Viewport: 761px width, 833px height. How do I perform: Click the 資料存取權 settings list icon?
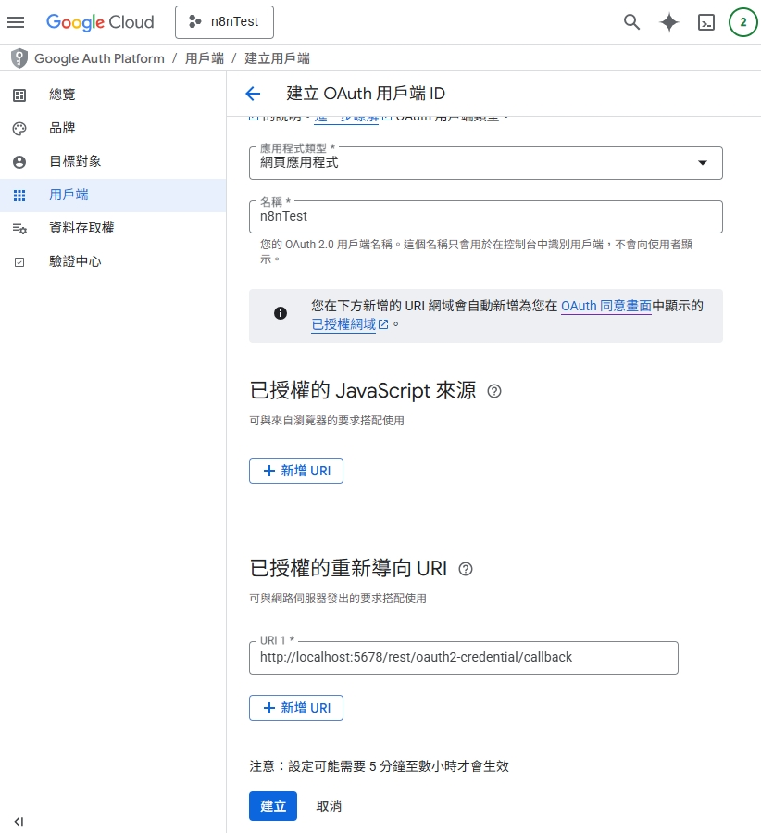(x=19, y=229)
